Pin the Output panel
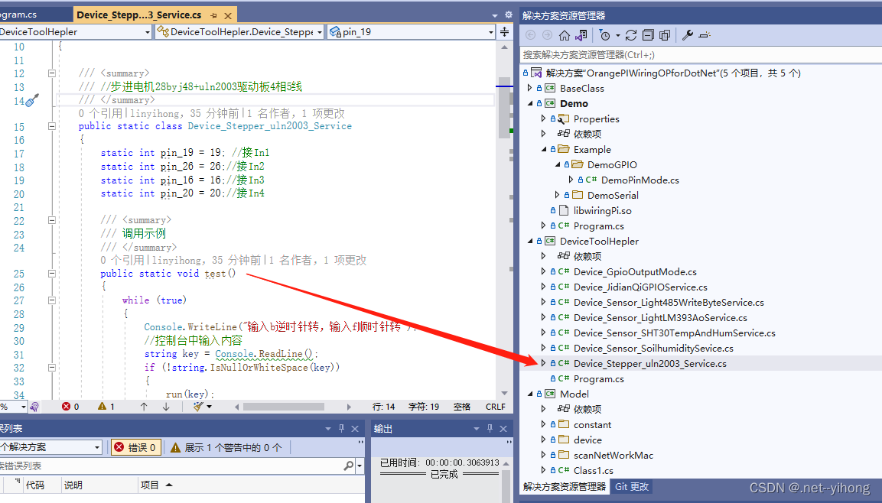Viewport: 882px width, 503px height. coord(490,428)
